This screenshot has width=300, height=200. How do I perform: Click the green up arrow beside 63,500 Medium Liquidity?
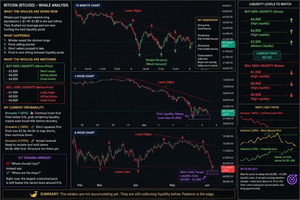291,42
